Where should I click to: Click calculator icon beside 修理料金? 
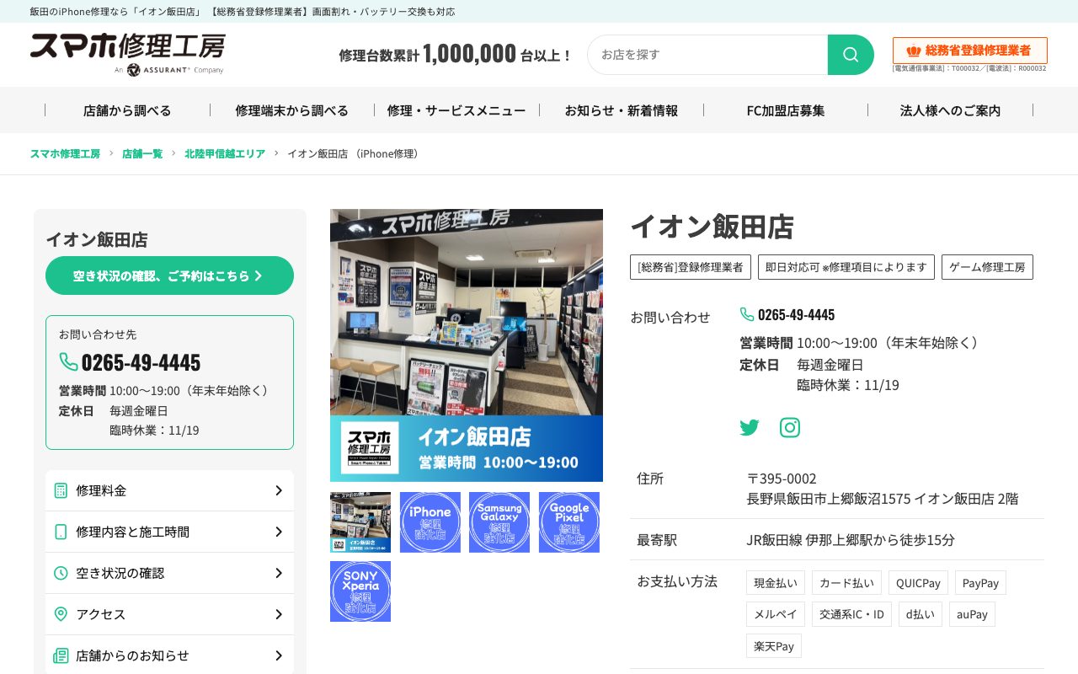61,490
